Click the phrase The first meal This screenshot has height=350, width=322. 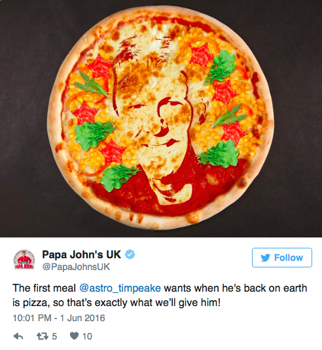[x=44, y=288]
